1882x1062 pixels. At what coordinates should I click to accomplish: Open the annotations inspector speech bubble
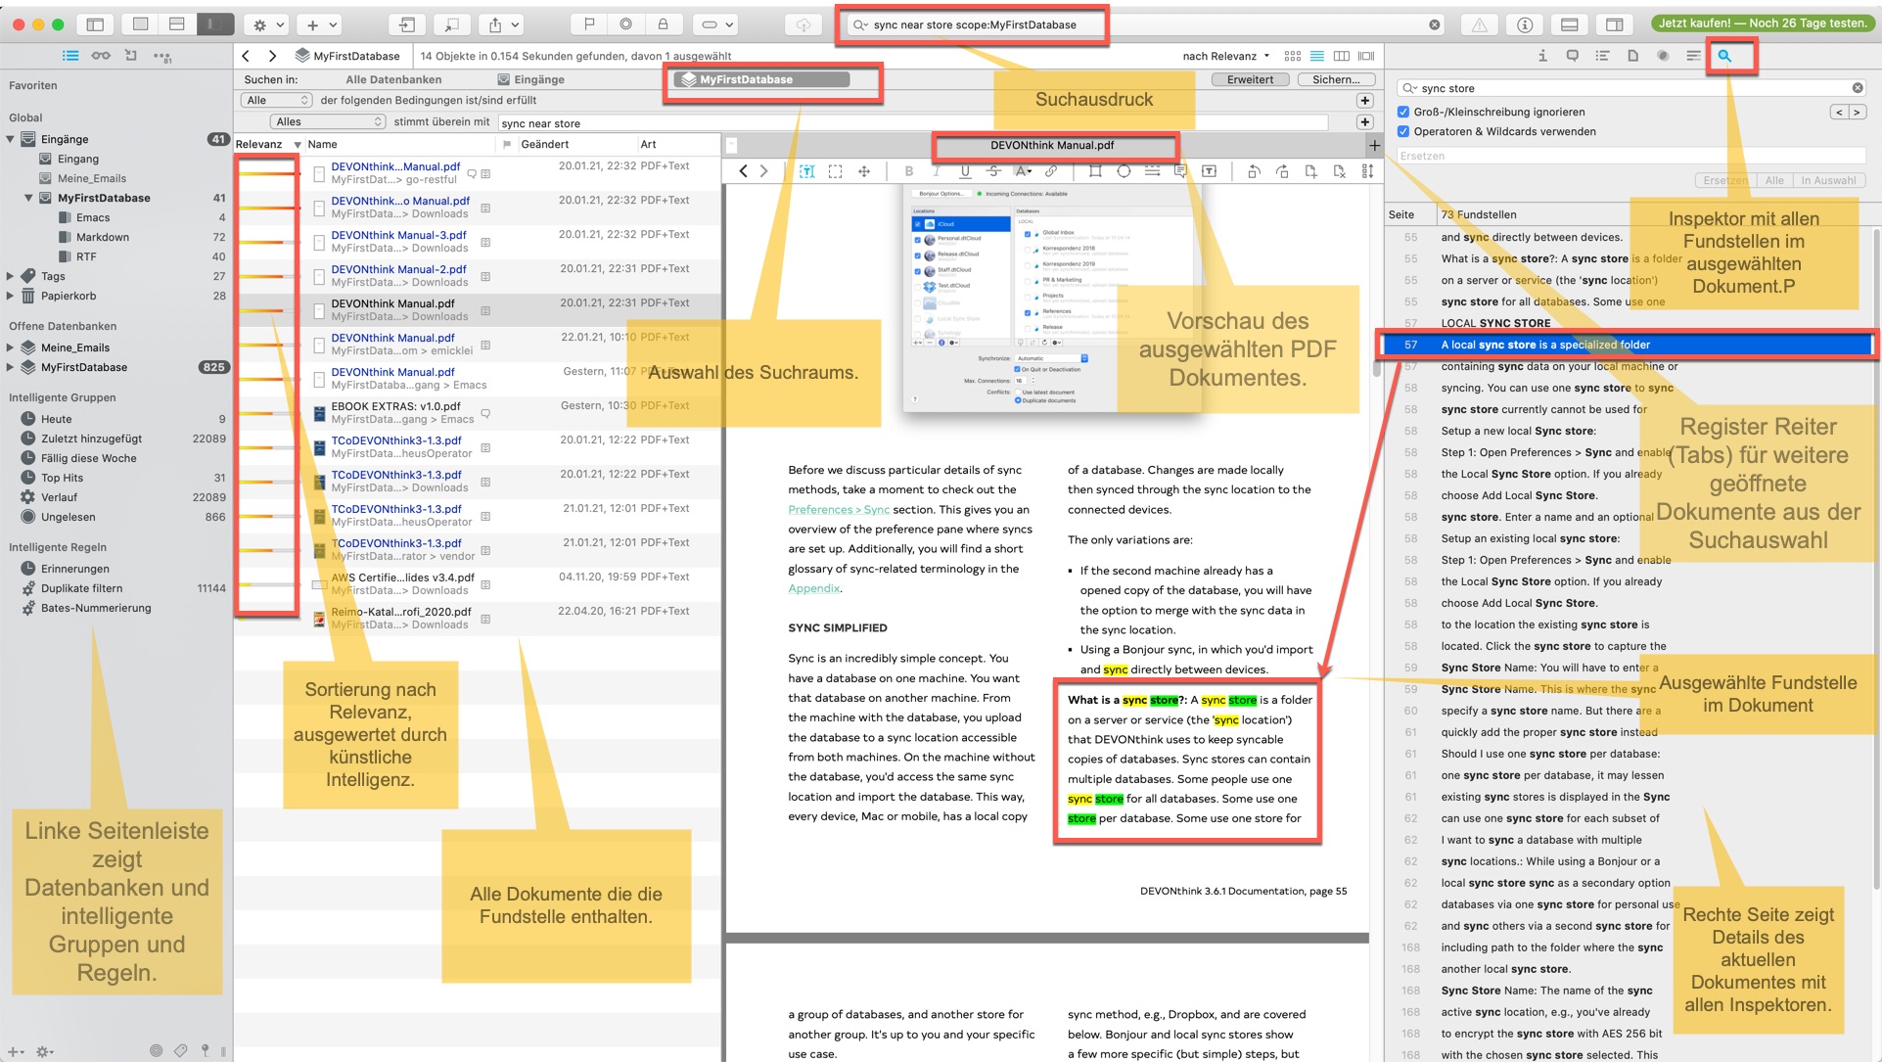click(x=1573, y=56)
